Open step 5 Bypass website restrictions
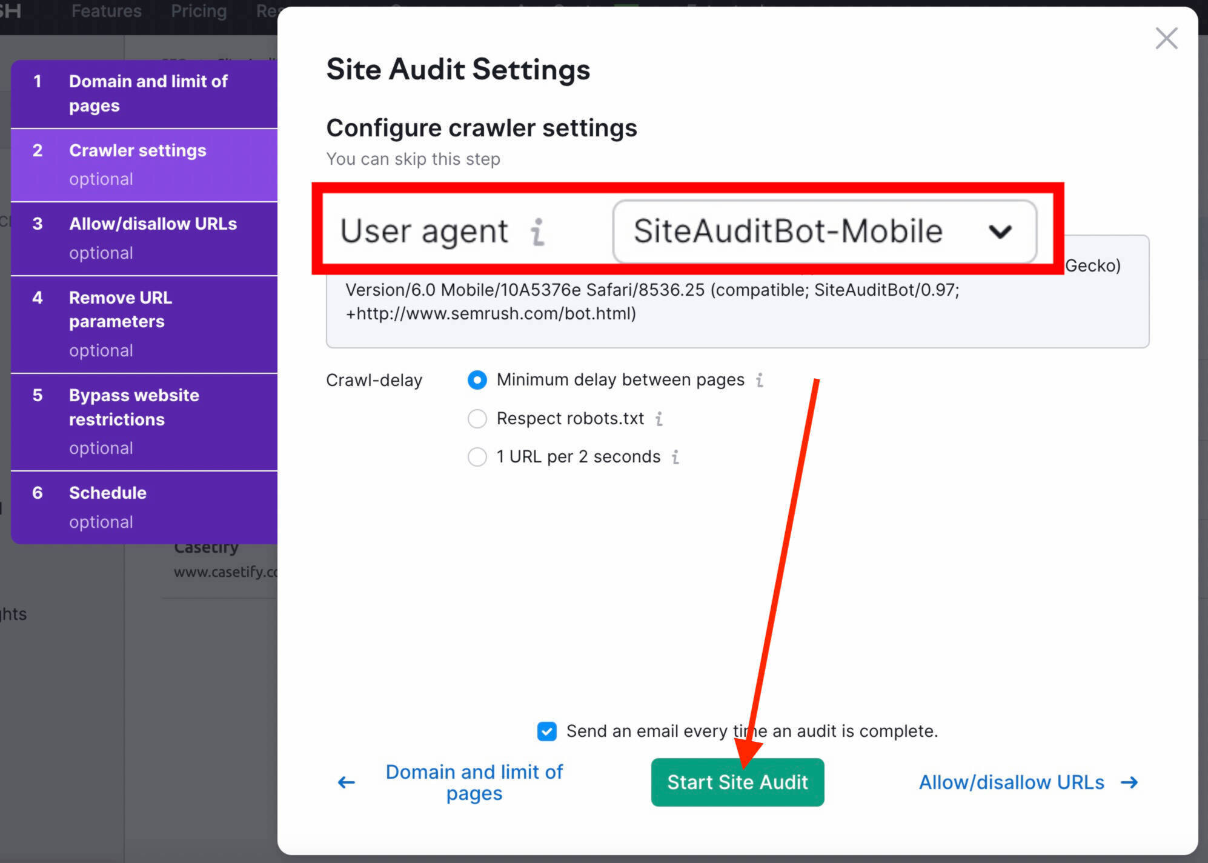 point(144,422)
